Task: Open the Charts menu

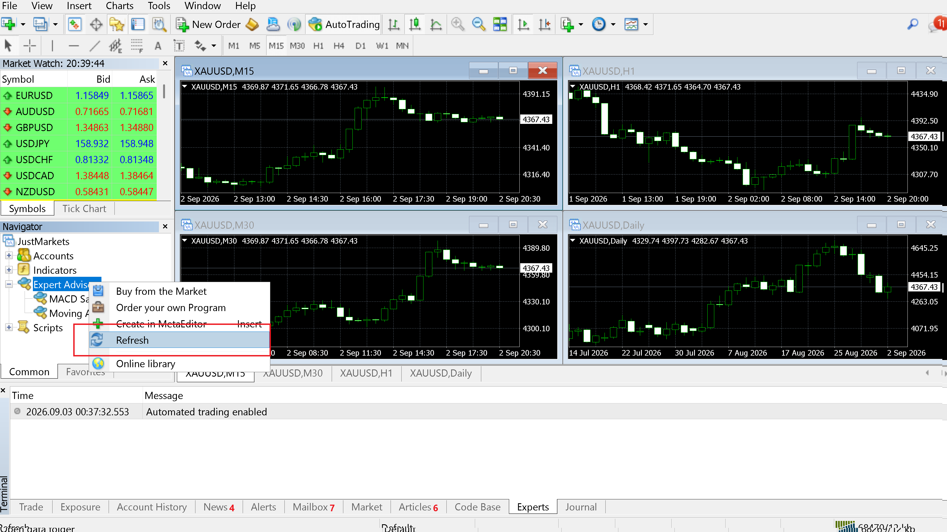Action: pyautogui.click(x=119, y=6)
